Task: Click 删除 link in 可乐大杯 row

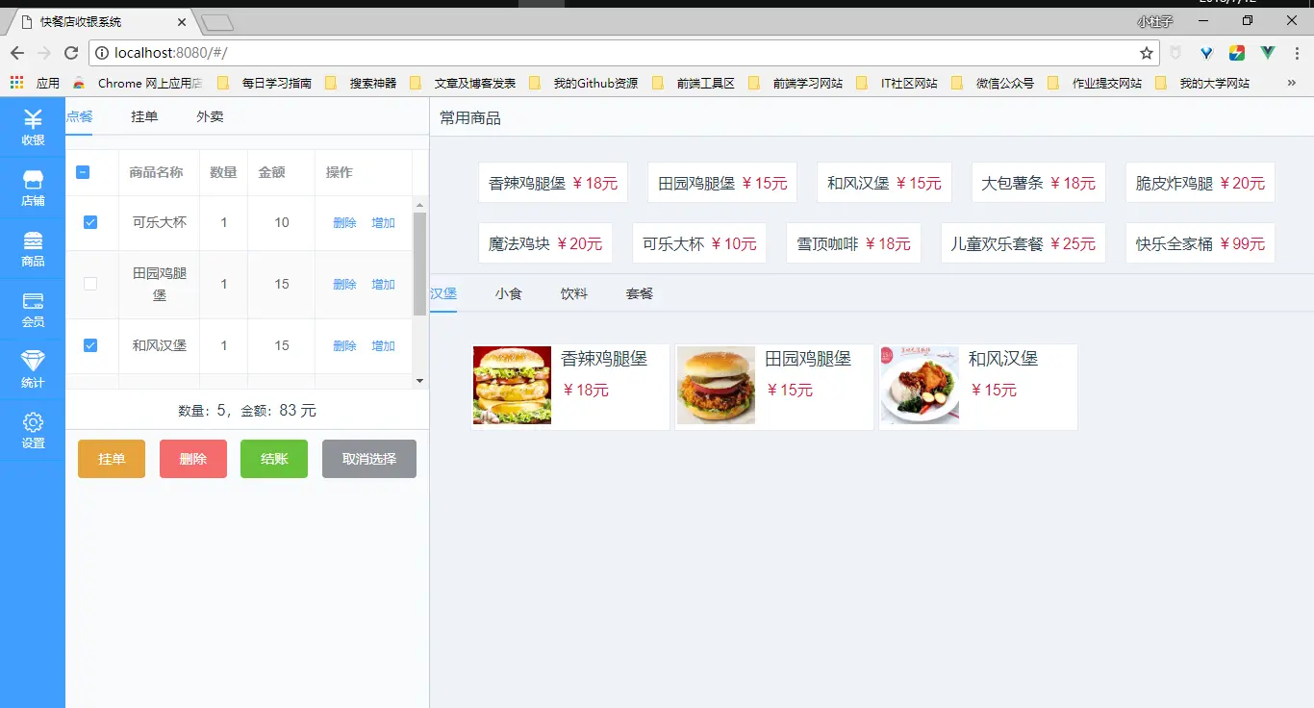Action: pyautogui.click(x=344, y=222)
